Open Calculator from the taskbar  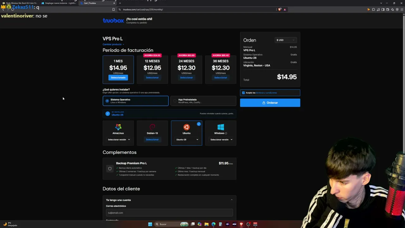[x=220, y=224]
